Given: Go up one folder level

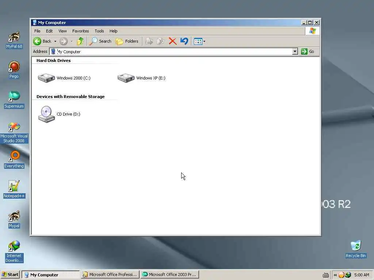Looking at the screenshot, I should point(80,41).
